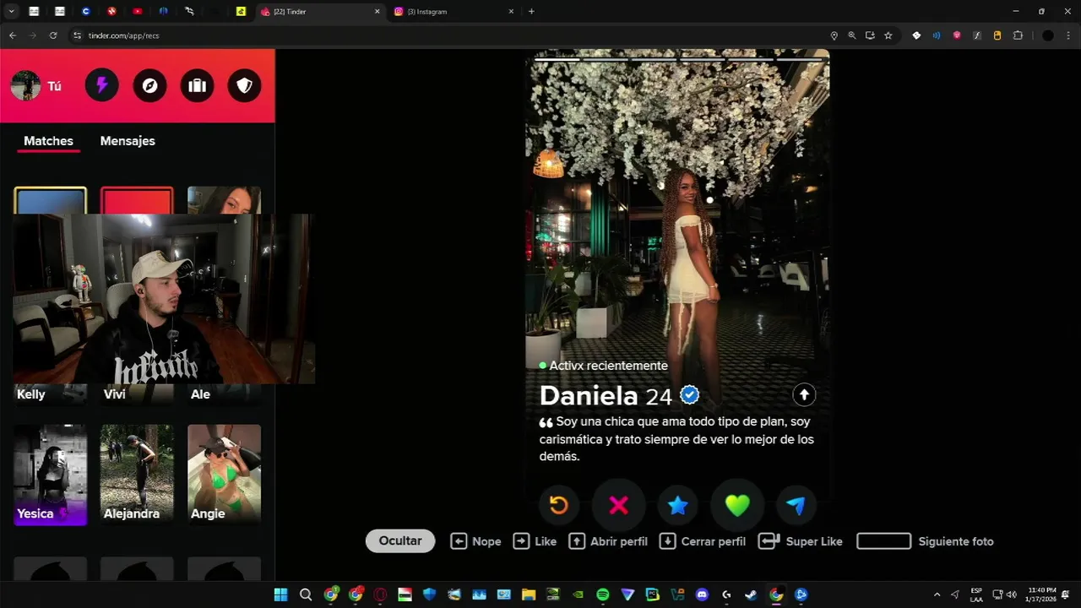Open the yellow extension icon in toolbar

pos(997,35)
